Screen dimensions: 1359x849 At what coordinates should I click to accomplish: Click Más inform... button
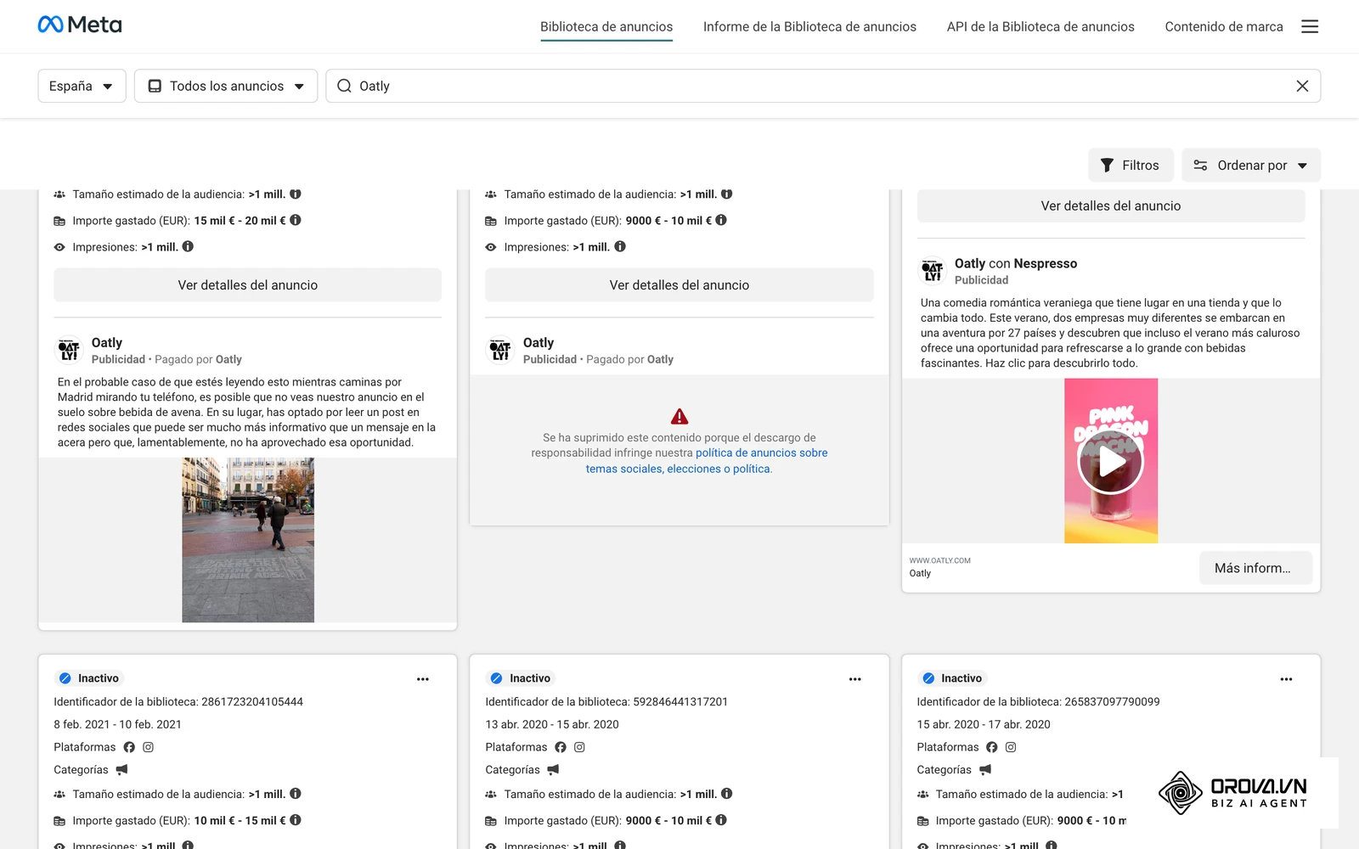click(1255, 568)
